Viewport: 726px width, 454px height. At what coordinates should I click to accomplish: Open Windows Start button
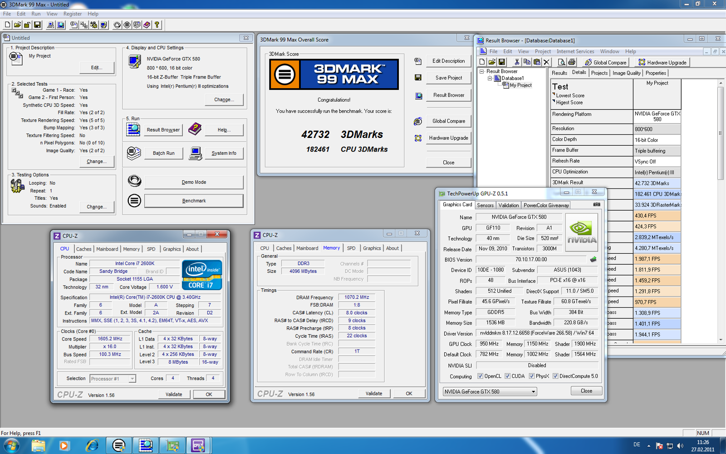tap(11, 446)
